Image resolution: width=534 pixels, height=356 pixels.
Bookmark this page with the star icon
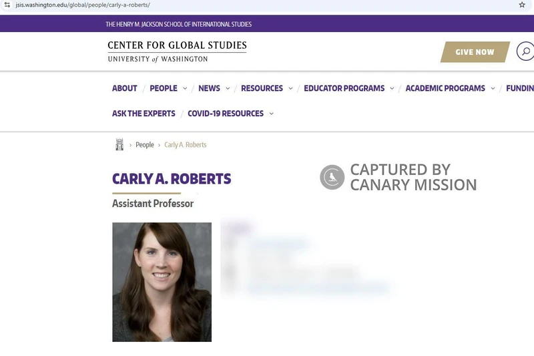[522, 5]
